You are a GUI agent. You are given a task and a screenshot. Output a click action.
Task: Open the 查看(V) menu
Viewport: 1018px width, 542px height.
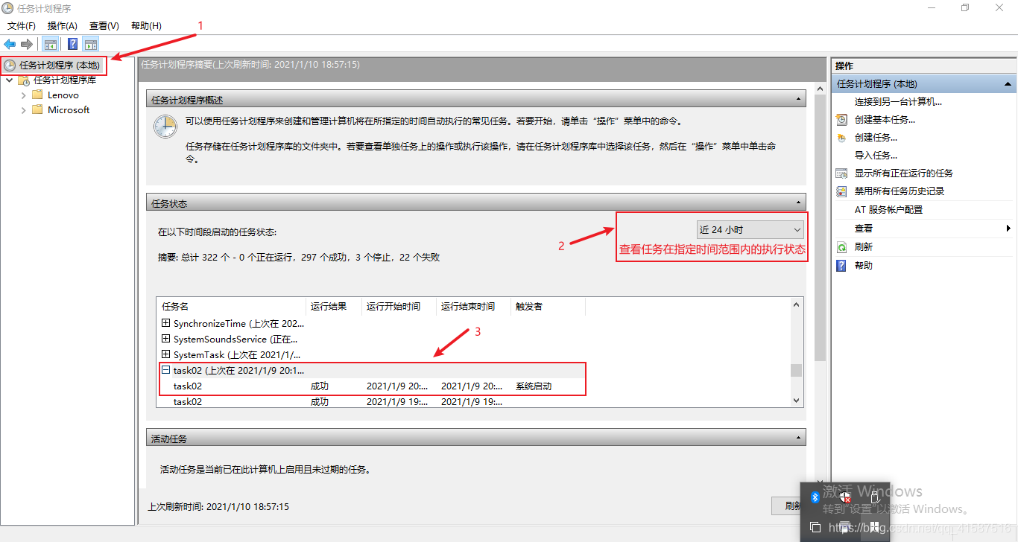tap(104, 26)
